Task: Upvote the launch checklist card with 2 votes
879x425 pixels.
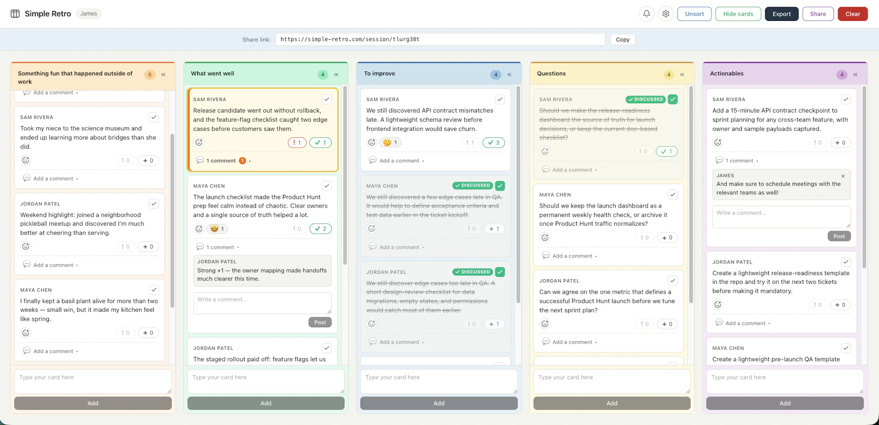Action: (x=321, y=228)
